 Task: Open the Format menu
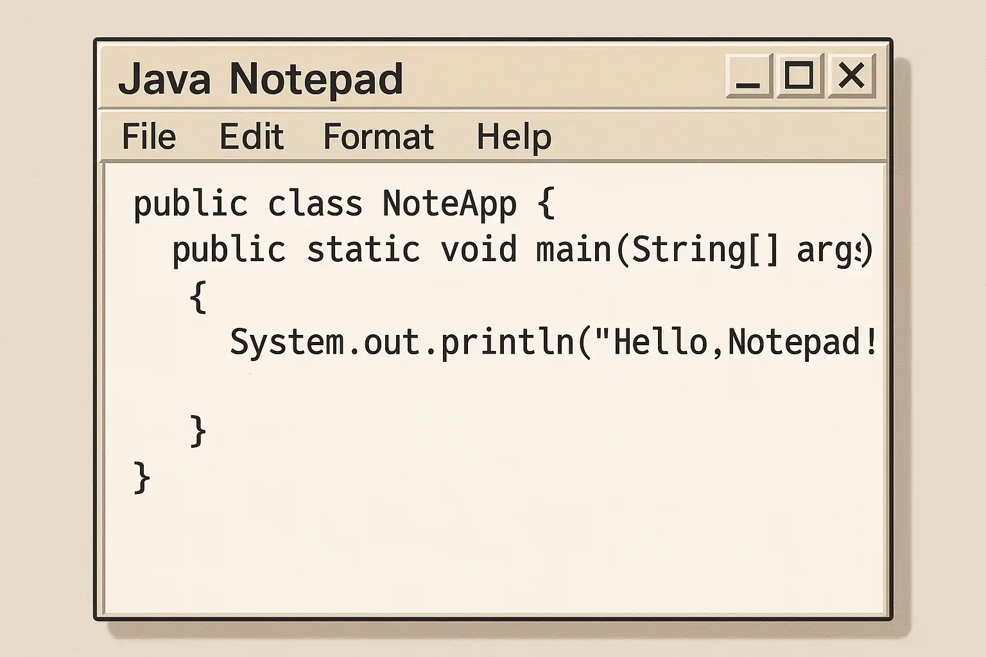(378, 137)
